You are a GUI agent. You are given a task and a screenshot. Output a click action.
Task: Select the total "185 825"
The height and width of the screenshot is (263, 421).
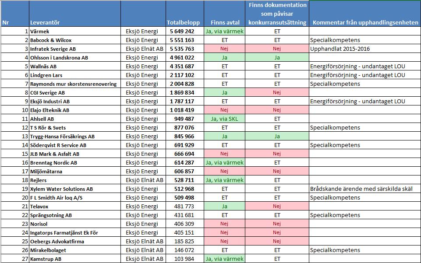tap(184, 242)
